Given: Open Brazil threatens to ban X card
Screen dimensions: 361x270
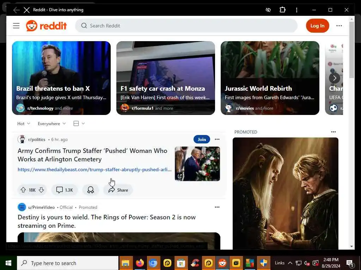Looking at the screenshot, I should (x=61, y=78).
